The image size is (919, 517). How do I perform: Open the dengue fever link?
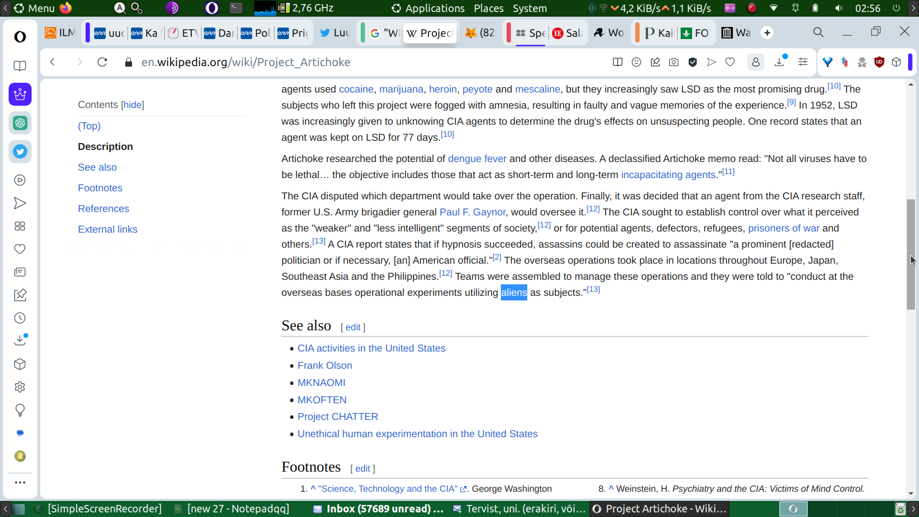click(477, 159)
